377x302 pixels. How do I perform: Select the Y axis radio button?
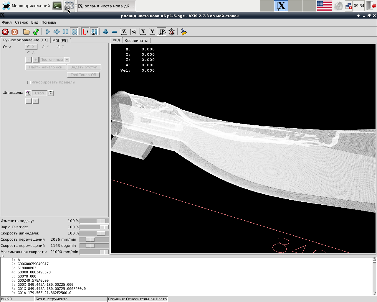[x=44, y=47]
